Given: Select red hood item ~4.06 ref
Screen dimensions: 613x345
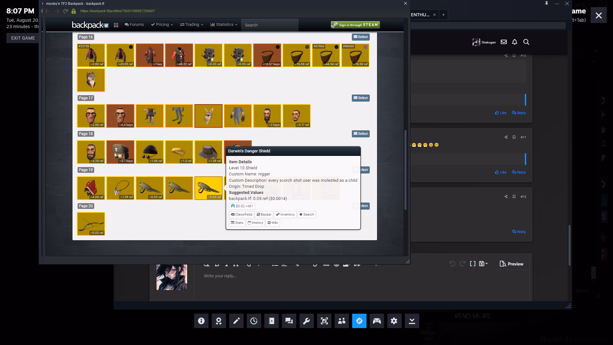Looking at the screenshot, I should [91, 188].
